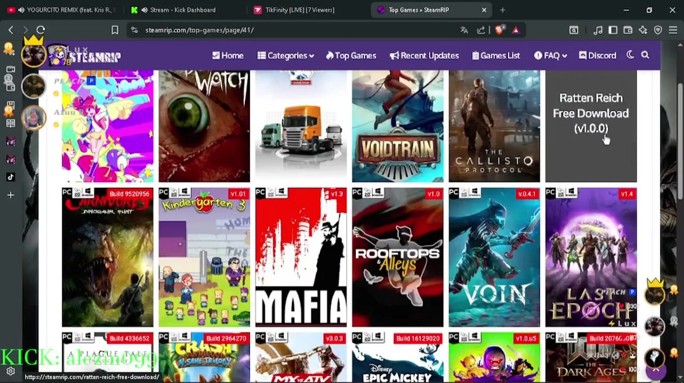Image resolution: width=684 pixels, height=383 pixels.
Task: Open the SteamRIP site search icon
Action: click(x=645, y=55)
